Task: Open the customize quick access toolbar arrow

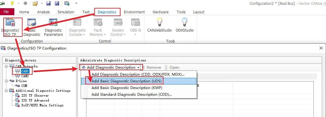Action: (x=76, y=3)
